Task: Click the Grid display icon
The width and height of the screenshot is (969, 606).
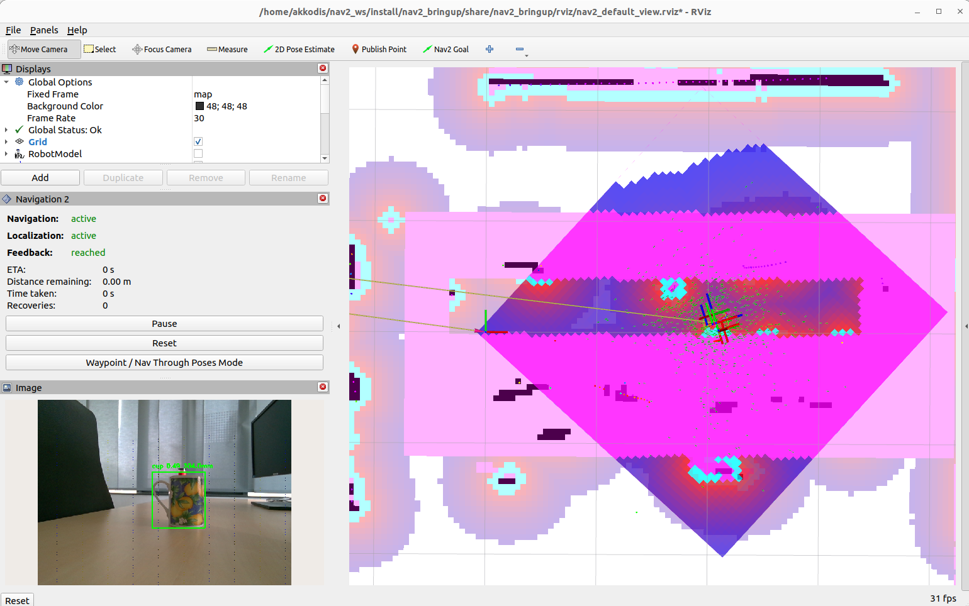Action: (x=20, y=141)
